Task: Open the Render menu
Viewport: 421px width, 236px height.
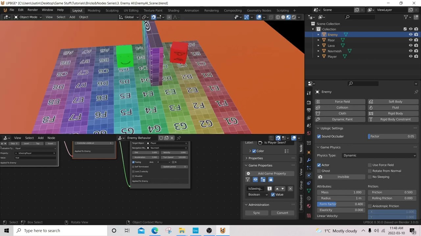Action: pos(33,10)
